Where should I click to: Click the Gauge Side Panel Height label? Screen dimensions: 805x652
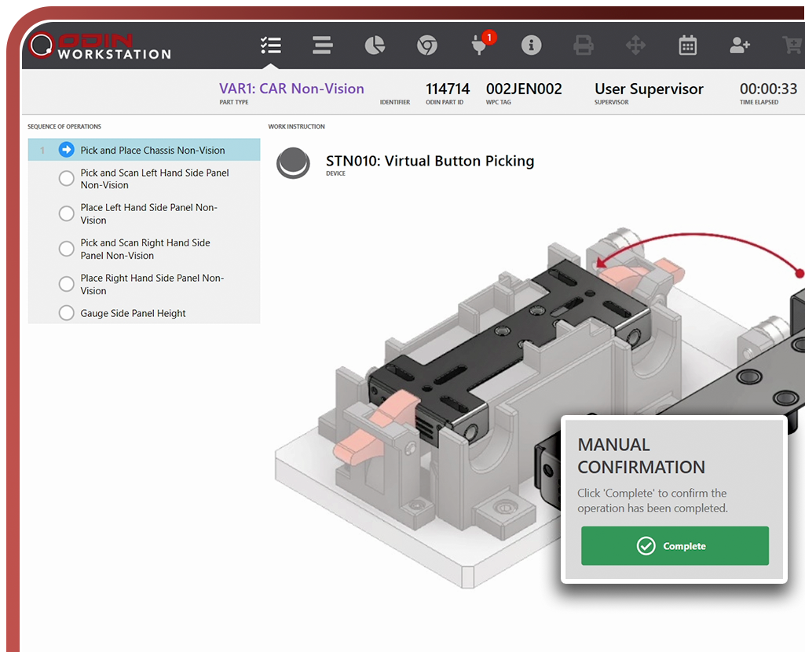(133, 313)
